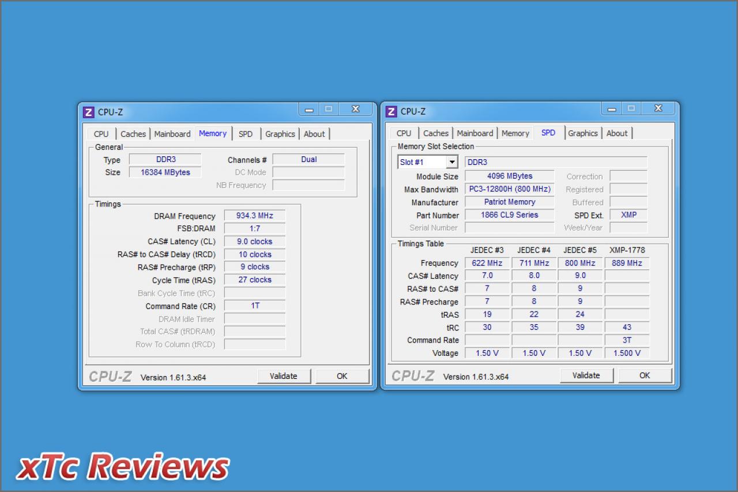Click Max Bandwidth value PC3-12800H (800 MHz)
The height and width of the screenshot is (492, 738).
[x=510, y=189]
